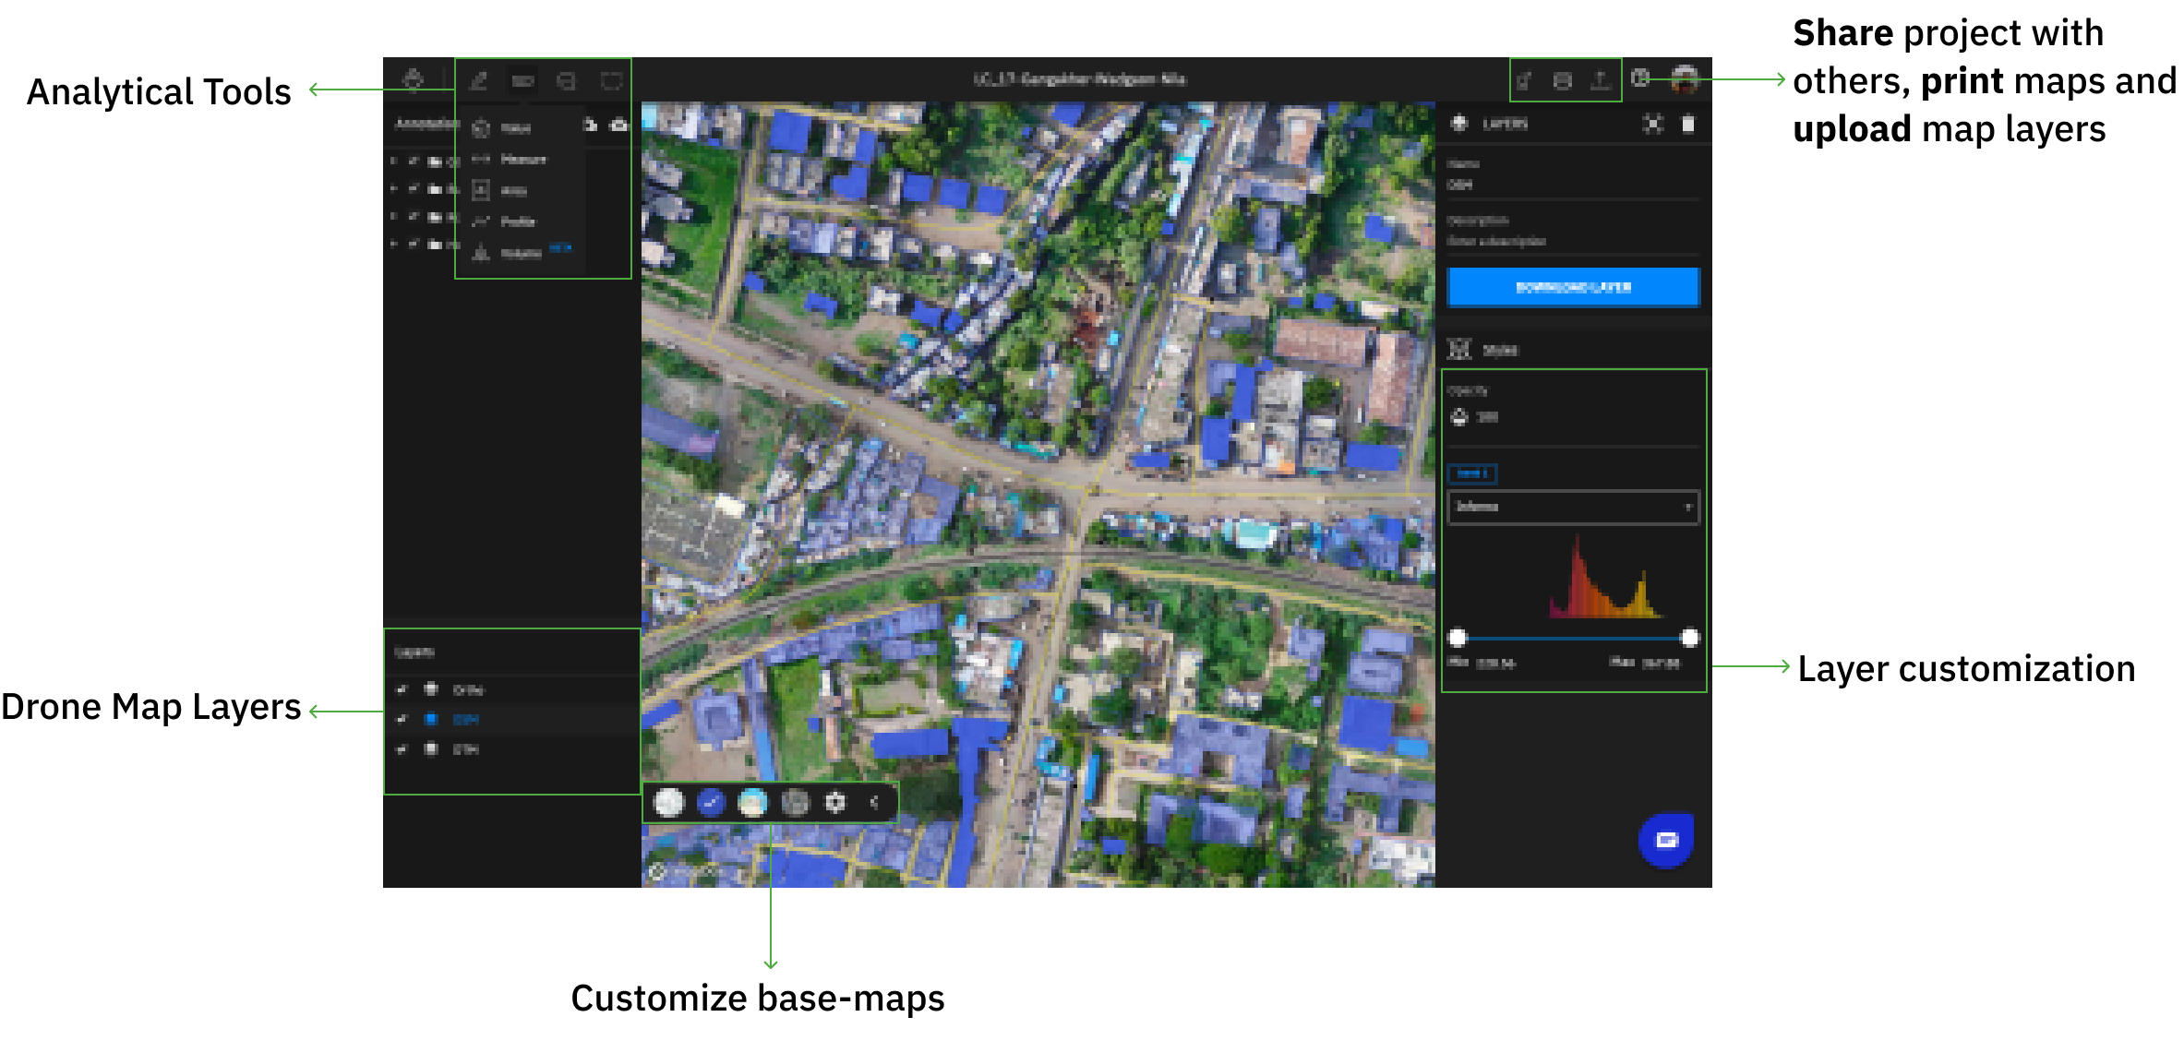Image resolution: width=2184 pixels, height=1041 pixels.
Task: Open basemap settings gear icon
Action: [x=834, y=803]
